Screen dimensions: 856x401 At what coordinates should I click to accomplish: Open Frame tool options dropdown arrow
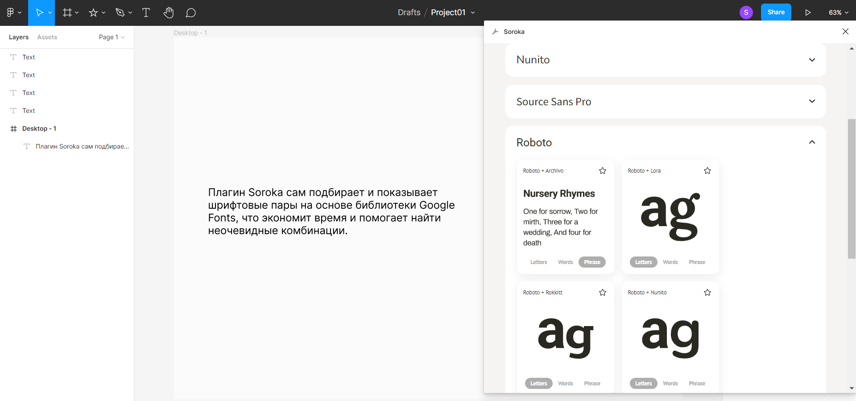click(x=77, y=12)
